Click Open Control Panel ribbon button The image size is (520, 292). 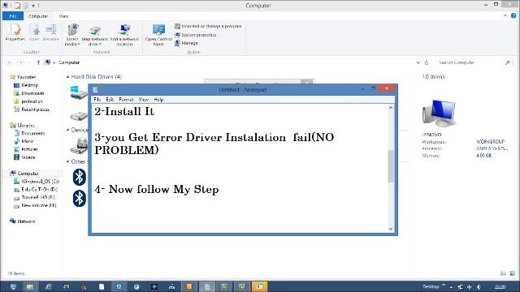pos(158,35)
